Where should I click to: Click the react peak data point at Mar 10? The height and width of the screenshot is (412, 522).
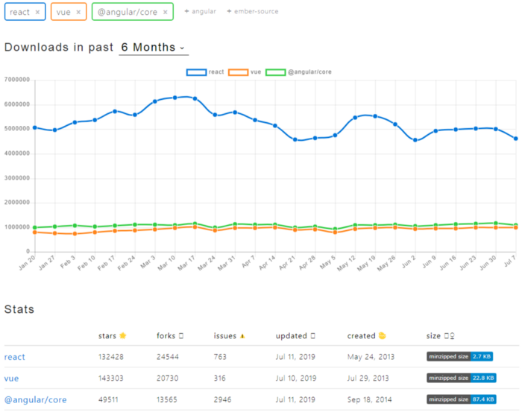point(175,98)
